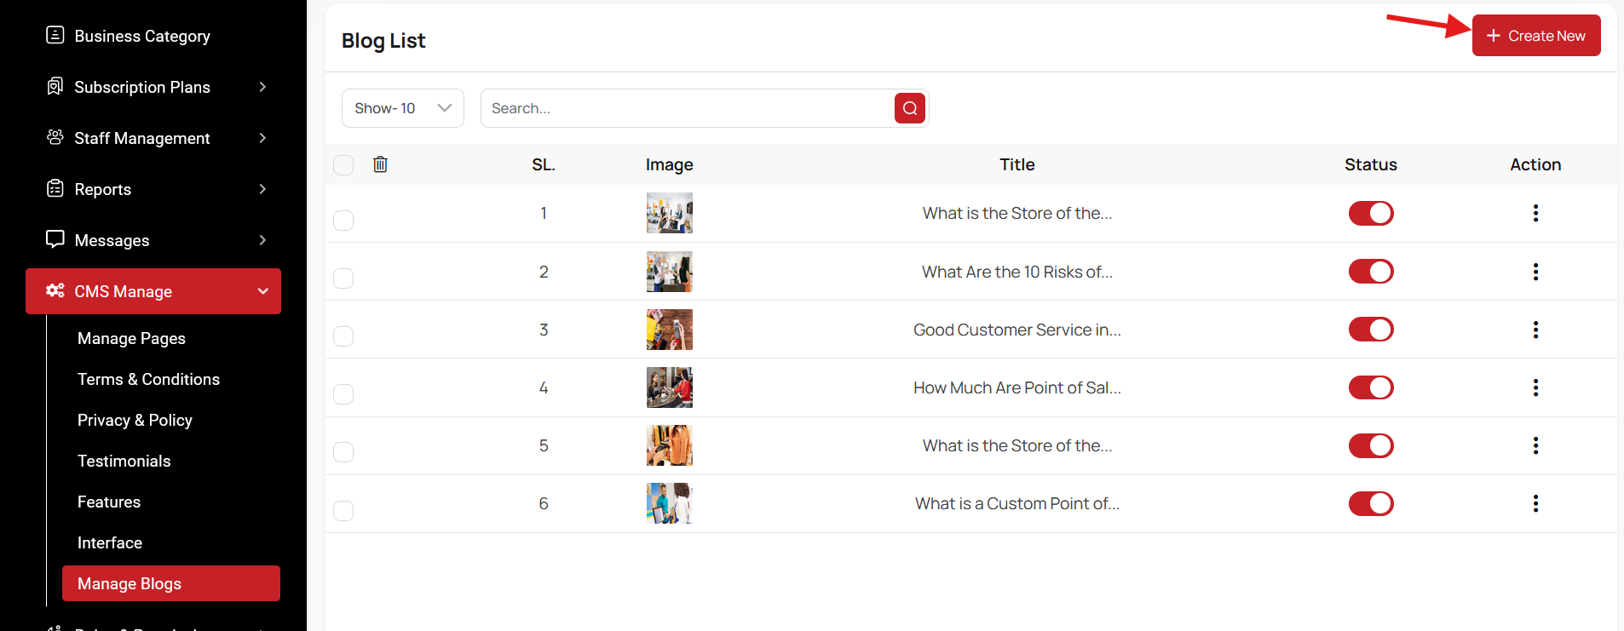This screenshot has width=1624, height=631.
Task: Disable status toggle for blog row 2
Action: pos(1370,272)
